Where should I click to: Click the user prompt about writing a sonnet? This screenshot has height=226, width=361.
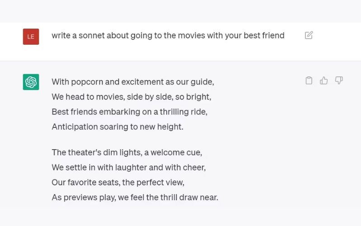point(168,35)
